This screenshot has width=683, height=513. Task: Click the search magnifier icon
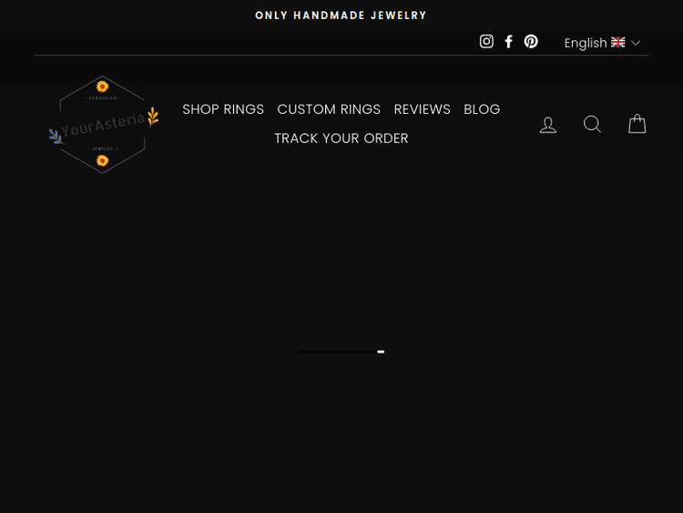[592, 125]
